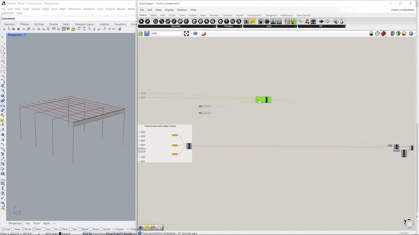Select the flask Util icon

(342, 21)
